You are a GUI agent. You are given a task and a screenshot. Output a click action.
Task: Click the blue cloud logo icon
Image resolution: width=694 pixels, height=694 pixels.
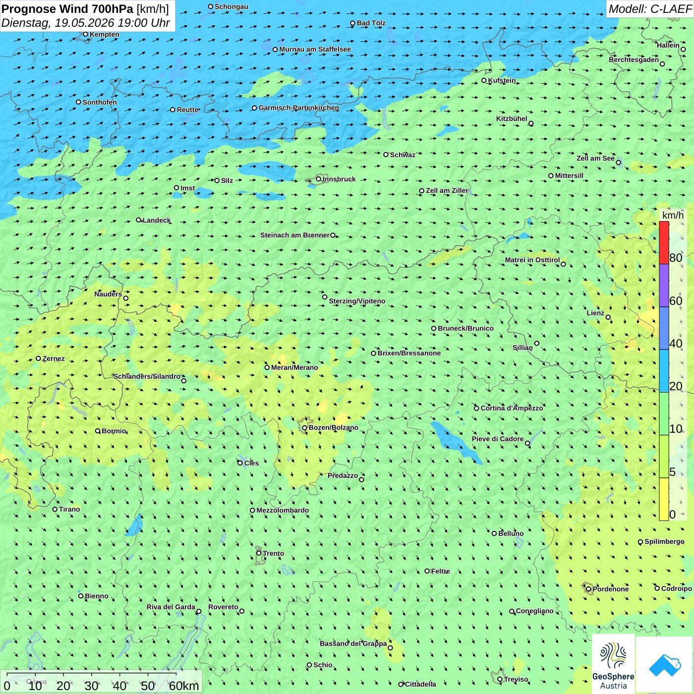(665, 665)
